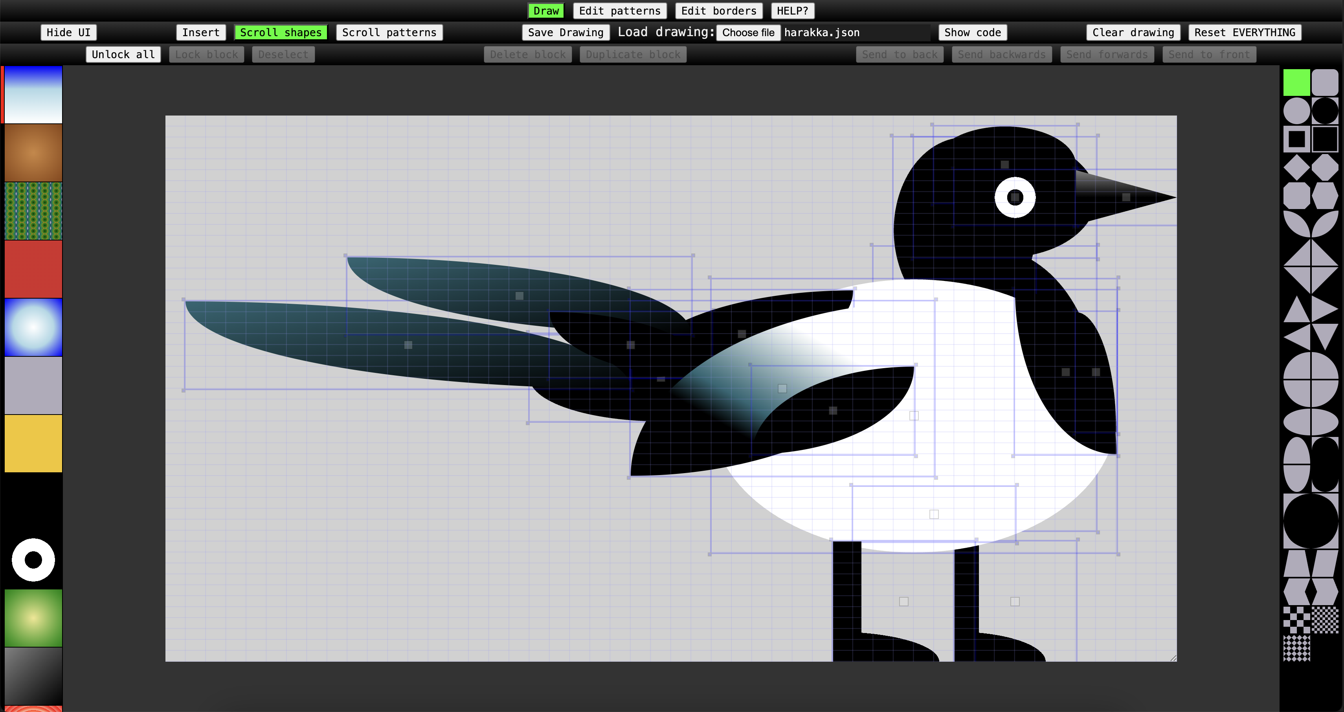
Task: Click the Save Drawing button
Action: tap(566, 32)
